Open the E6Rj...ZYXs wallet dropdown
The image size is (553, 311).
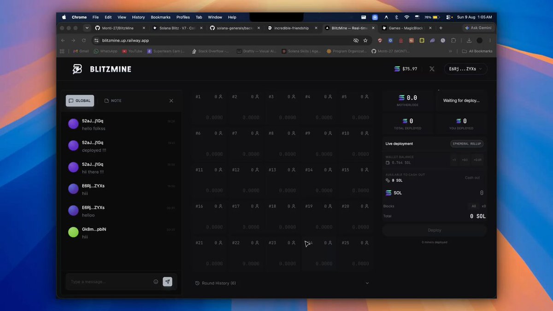[465, 69]
